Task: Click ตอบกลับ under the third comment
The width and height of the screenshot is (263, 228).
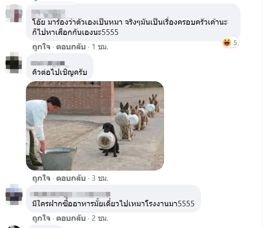Action: click(71, 218)
